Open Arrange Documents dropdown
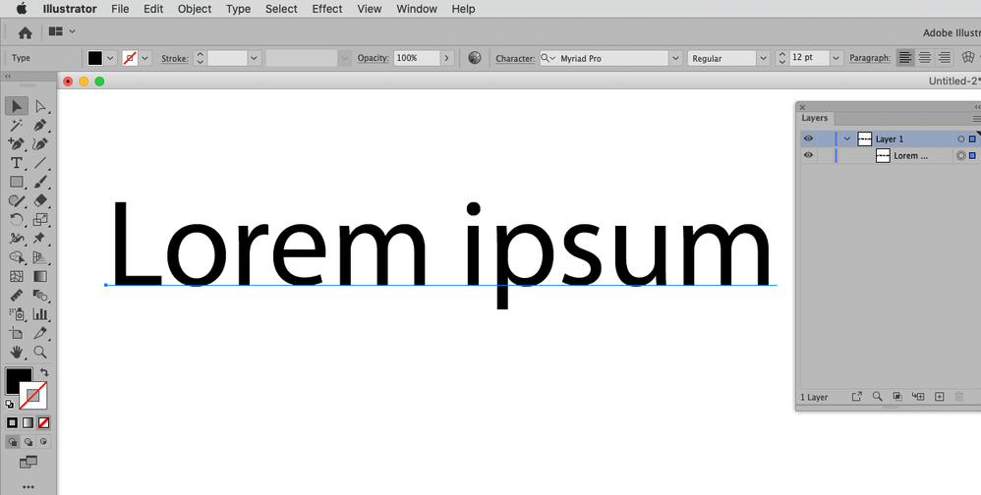 tap(62, 31)
